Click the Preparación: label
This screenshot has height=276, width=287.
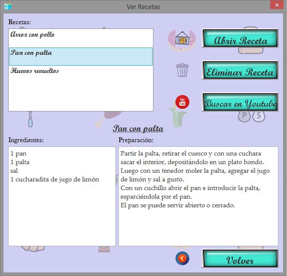click(x=136, y=140)
